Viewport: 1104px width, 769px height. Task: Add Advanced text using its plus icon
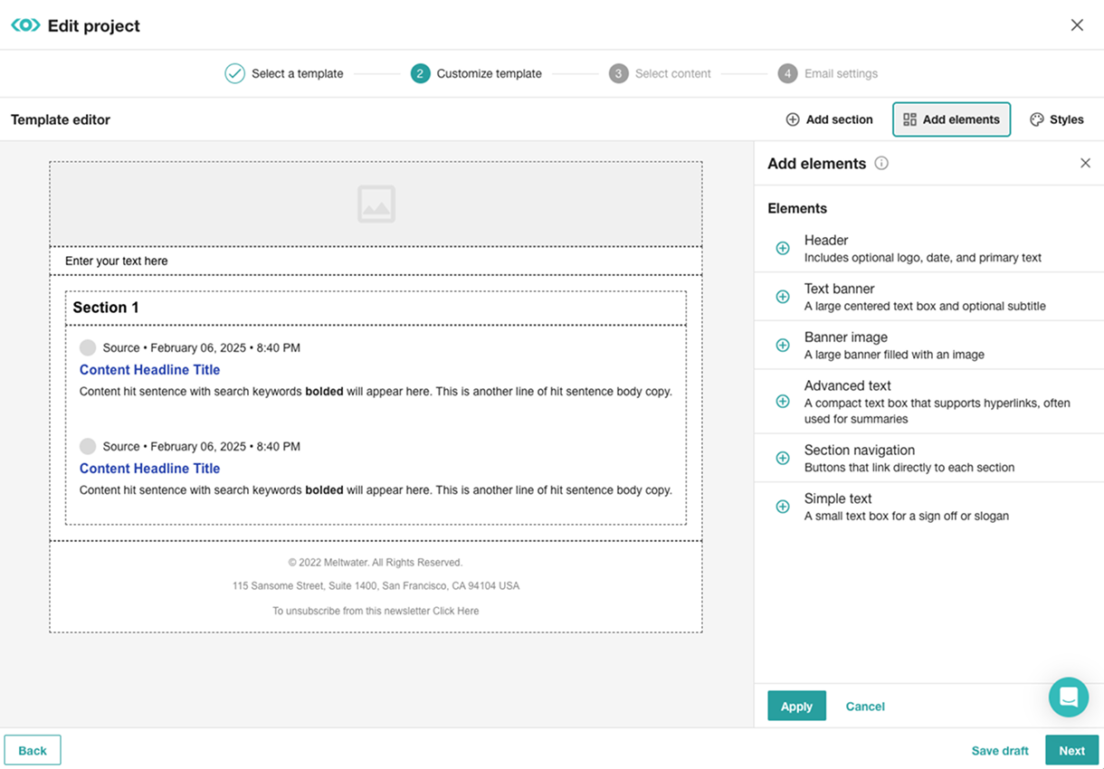tap(783, 401)
